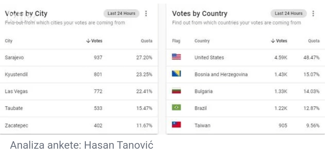325x158 pixels.
Task: Open the Votes by Country three-dot menu
Action: click(x=313, y=13)
